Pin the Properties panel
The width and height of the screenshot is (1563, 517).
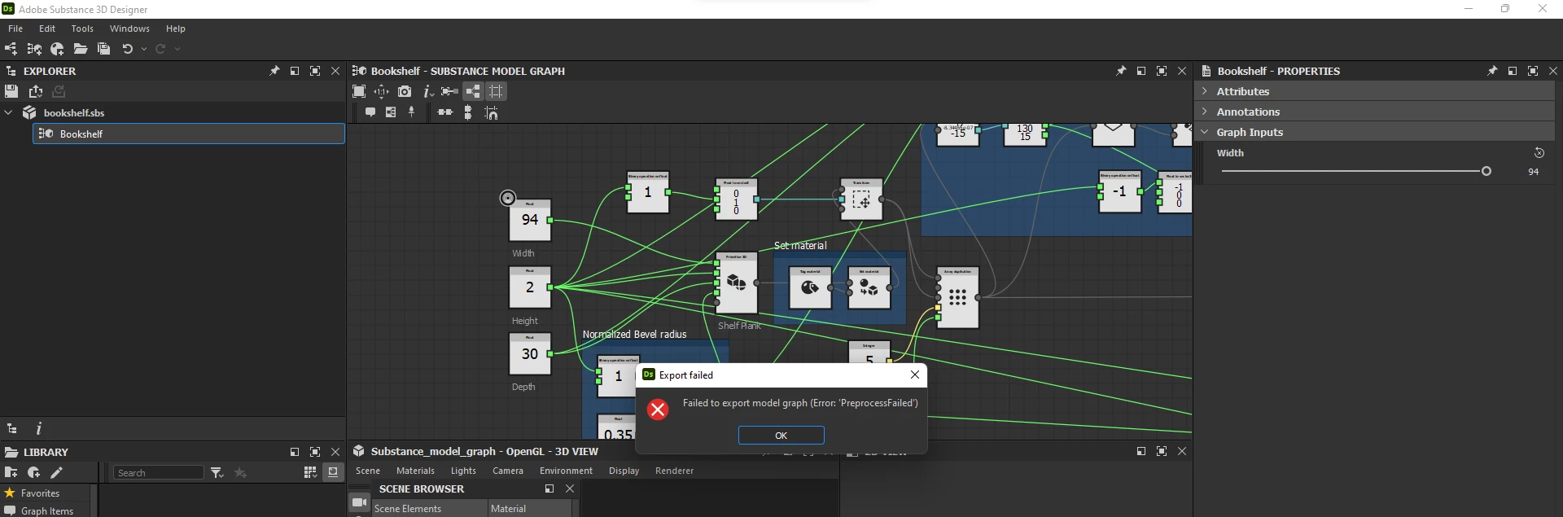[1492, 71]
